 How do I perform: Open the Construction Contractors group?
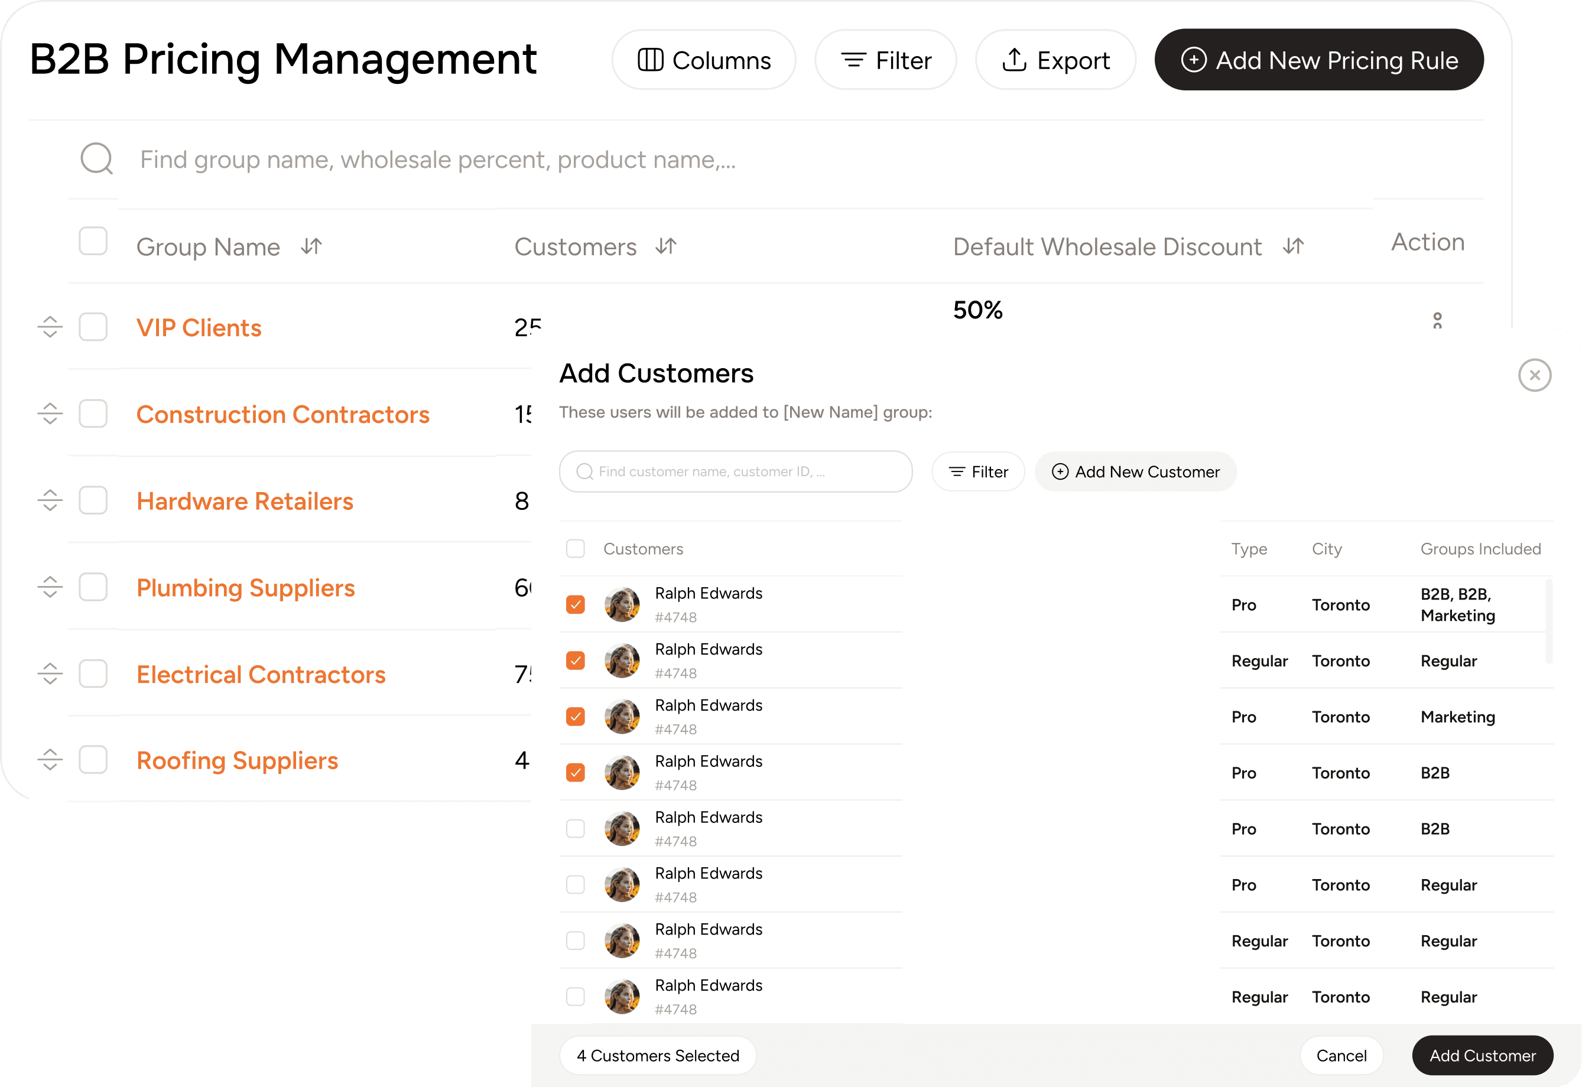282,414
